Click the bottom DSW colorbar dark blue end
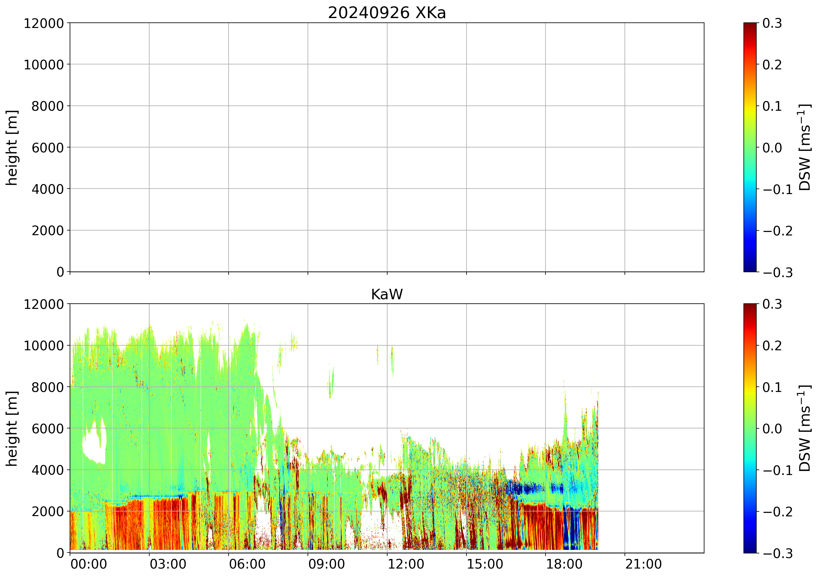This screenshot has width=819, height=577. pyautogui.click(x=749, y=549)
